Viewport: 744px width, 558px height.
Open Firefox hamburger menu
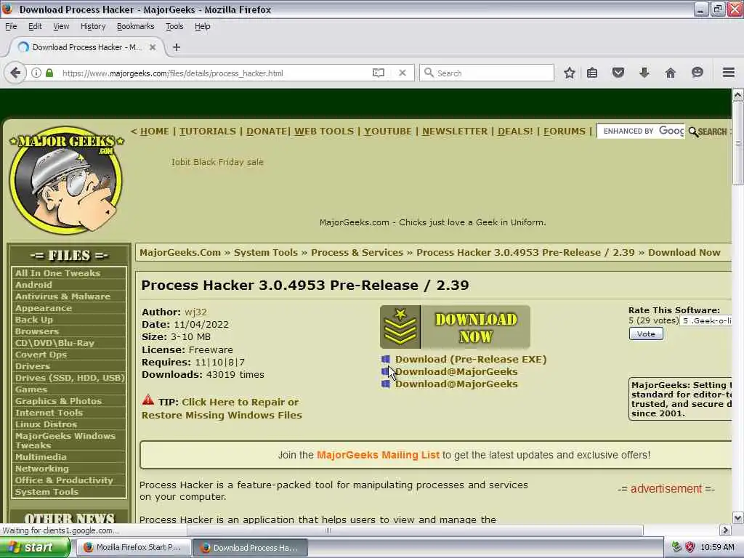tap(728, 73)
